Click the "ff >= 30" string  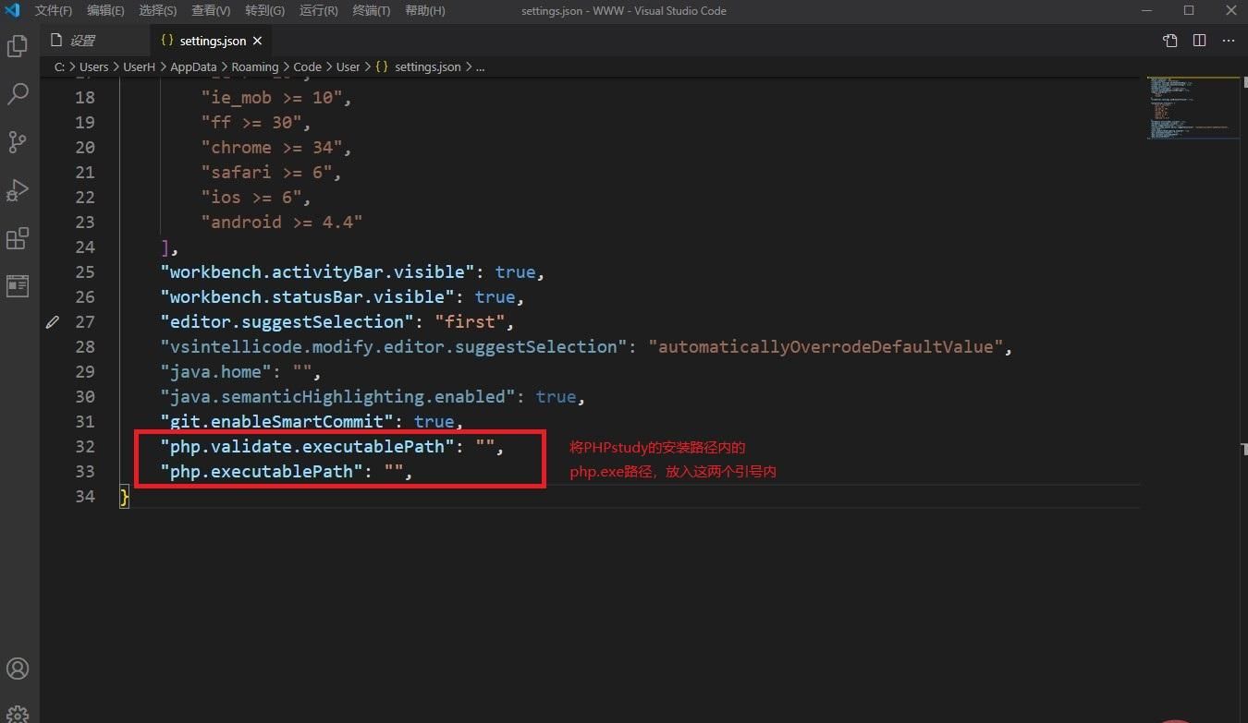(251, 123)
